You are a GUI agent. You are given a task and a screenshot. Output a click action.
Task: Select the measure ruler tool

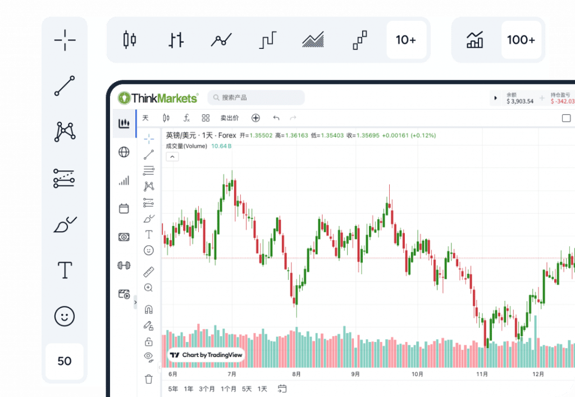(148, 272)
